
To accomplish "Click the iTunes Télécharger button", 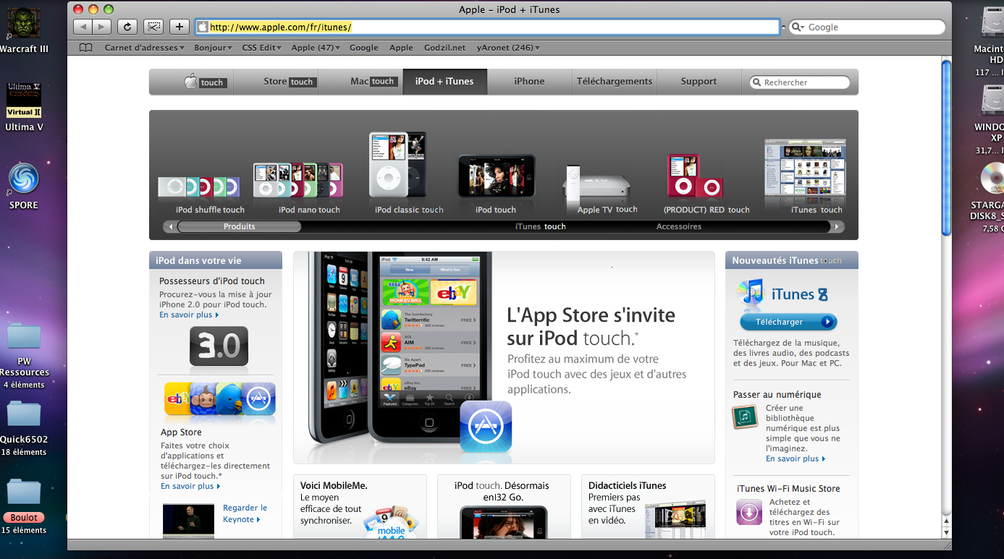I will 788,322.
